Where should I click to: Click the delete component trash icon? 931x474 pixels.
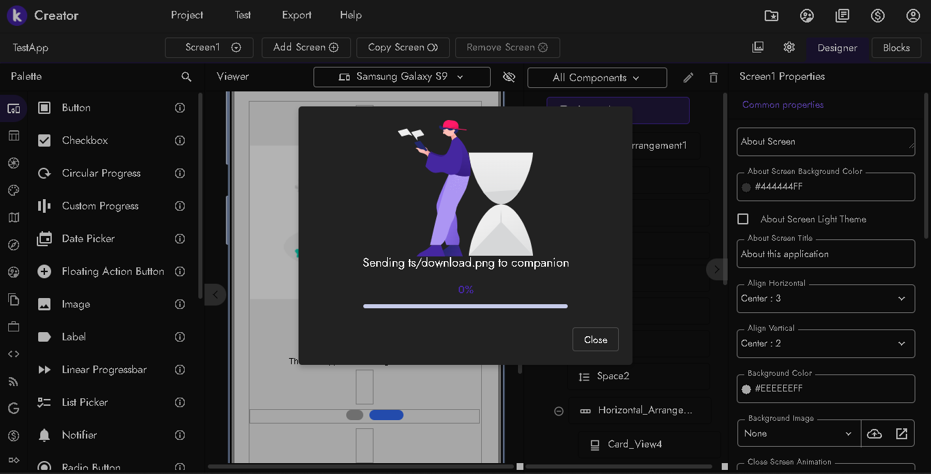pos(714,78)
